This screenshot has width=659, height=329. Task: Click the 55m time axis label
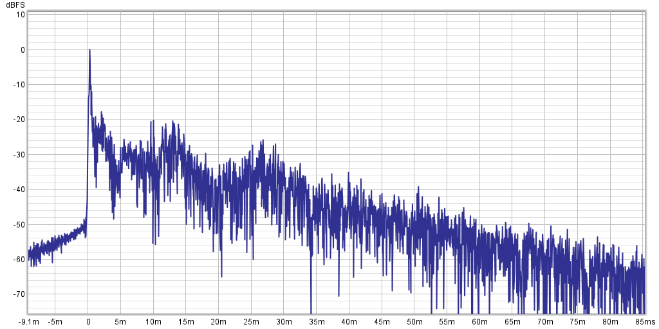(447, 323)
